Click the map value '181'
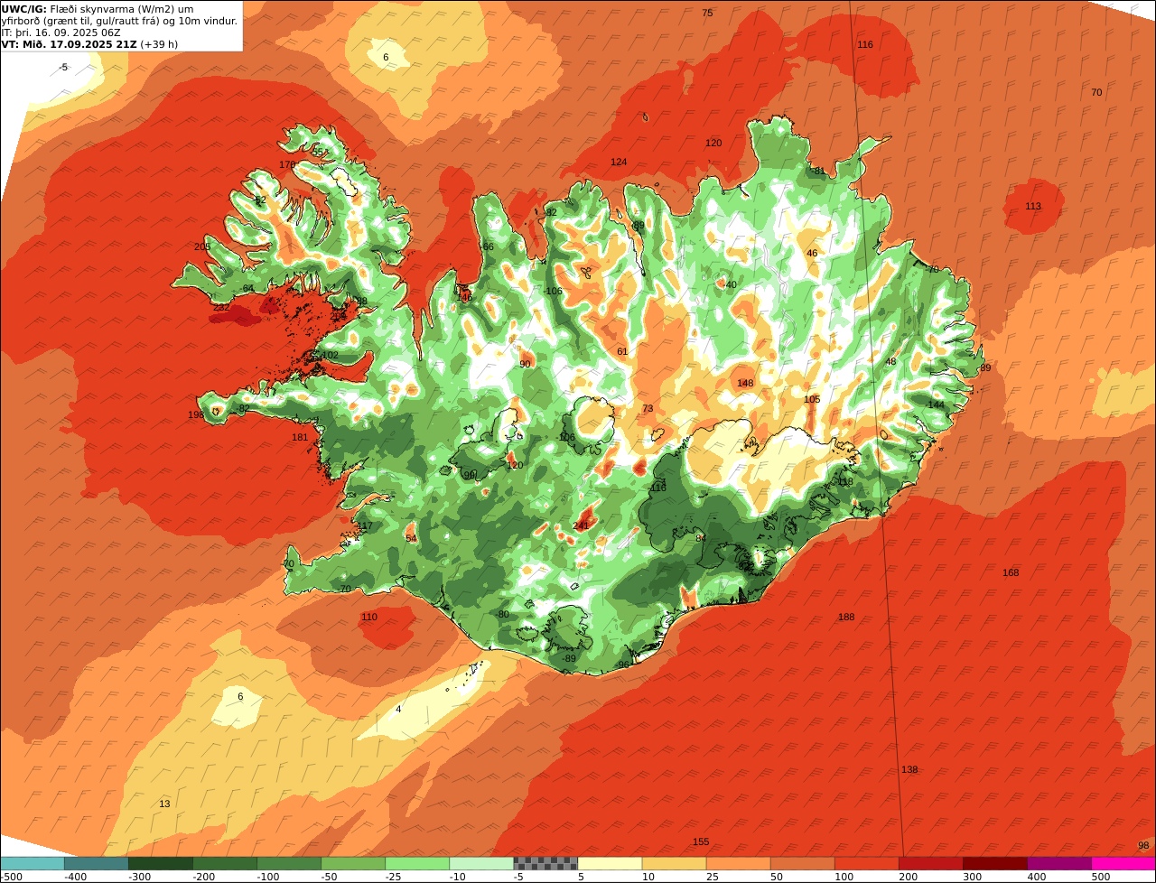 (300, 437)
